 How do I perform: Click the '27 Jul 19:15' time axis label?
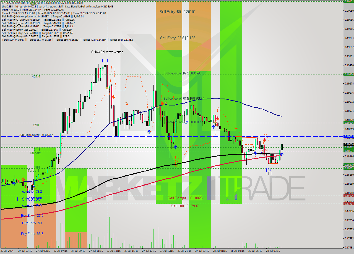pyautogui.click(x=166, y=251)
